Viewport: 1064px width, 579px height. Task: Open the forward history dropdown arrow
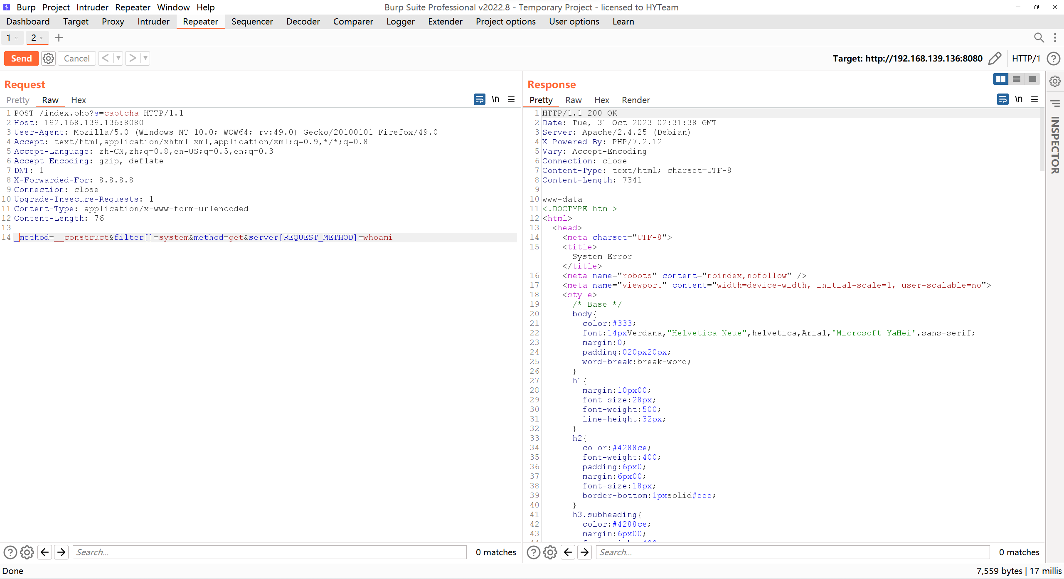(x=145, y=59)
